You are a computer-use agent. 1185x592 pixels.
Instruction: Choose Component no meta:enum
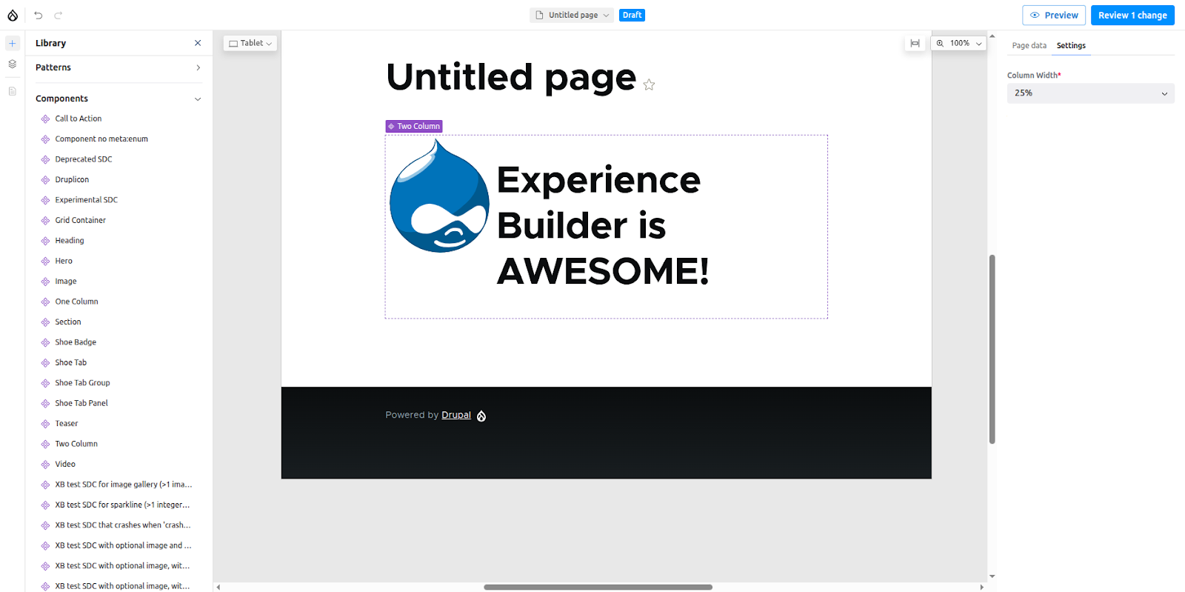tap(101, 139)
